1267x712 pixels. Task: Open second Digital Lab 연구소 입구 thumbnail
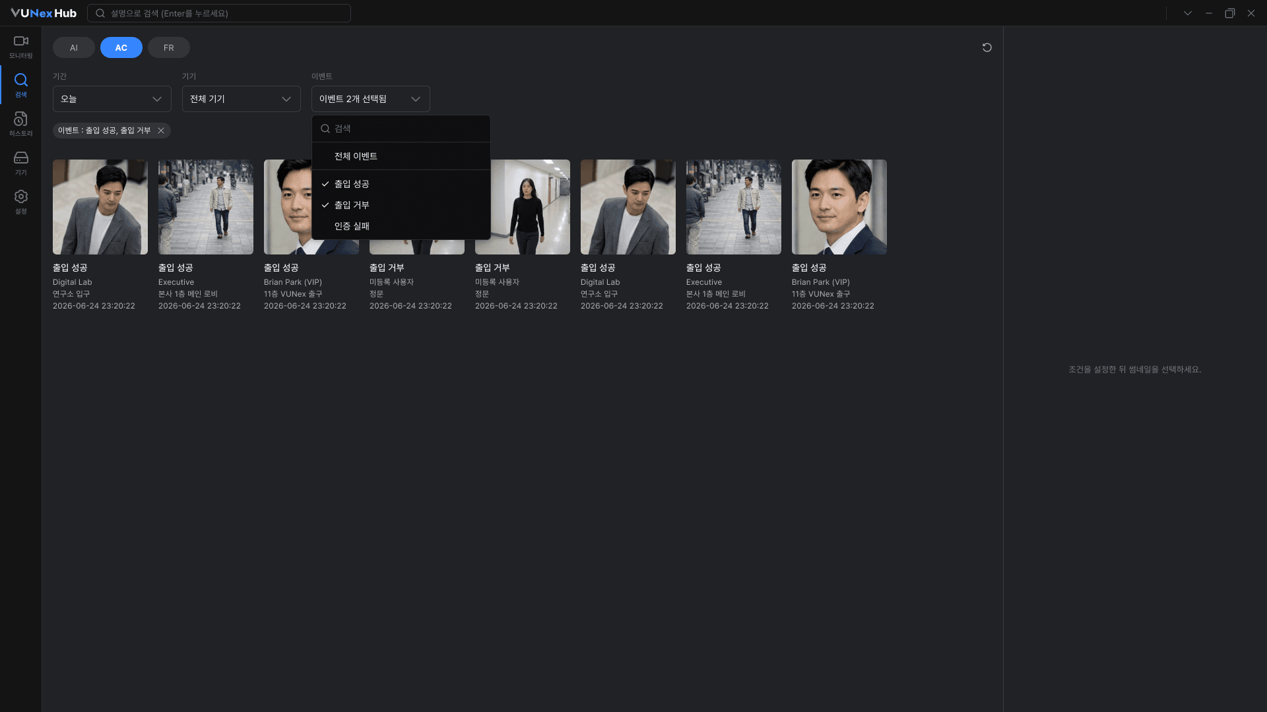click(628, 207)
